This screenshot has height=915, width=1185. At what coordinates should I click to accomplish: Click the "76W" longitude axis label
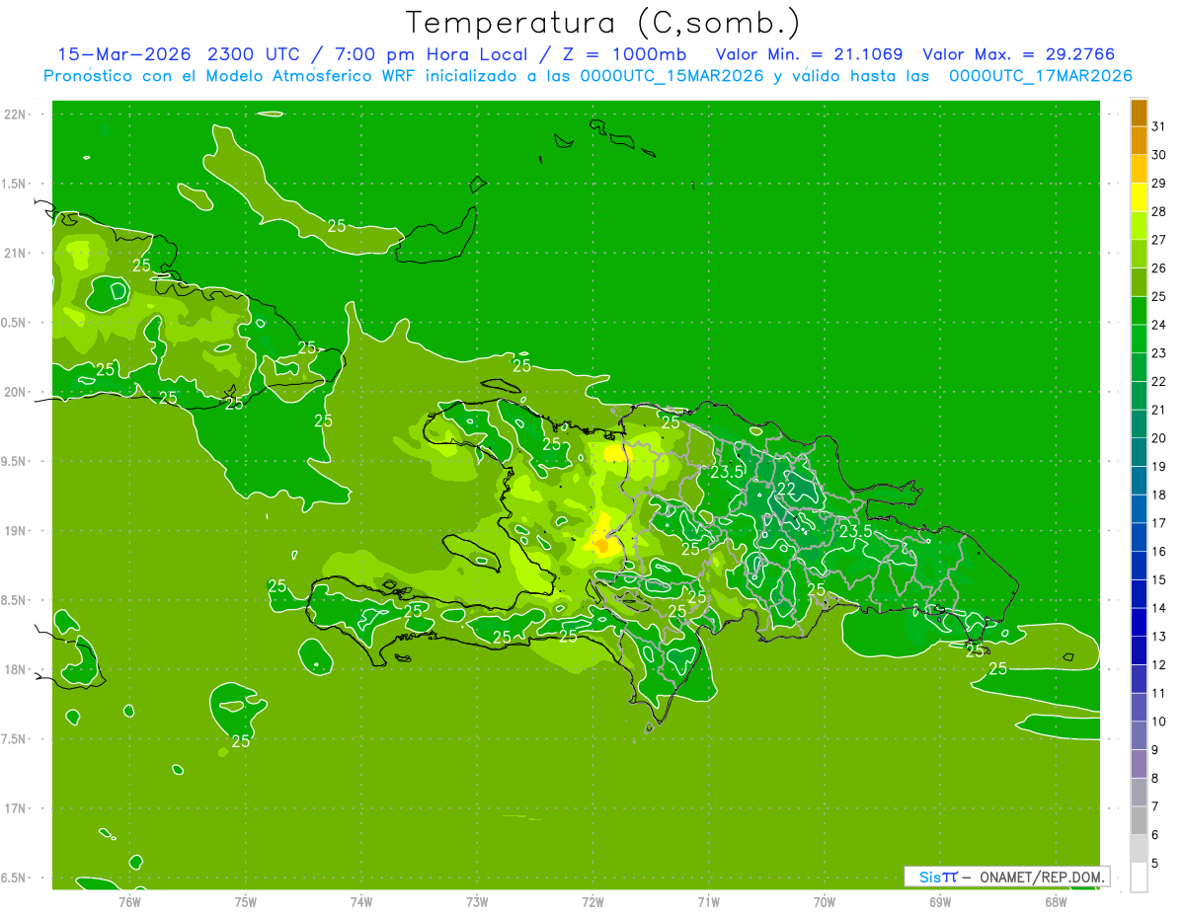click(x=130, y=901)
